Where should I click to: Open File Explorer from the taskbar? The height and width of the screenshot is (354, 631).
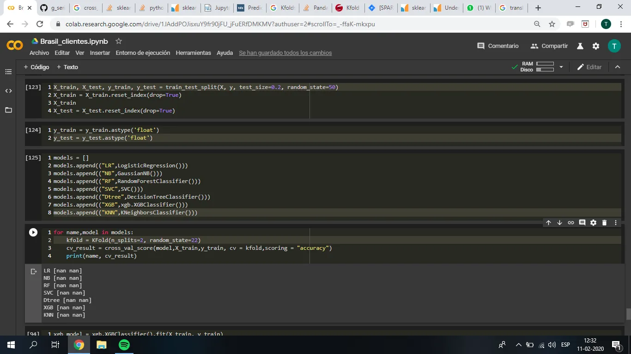coord(101,344)
